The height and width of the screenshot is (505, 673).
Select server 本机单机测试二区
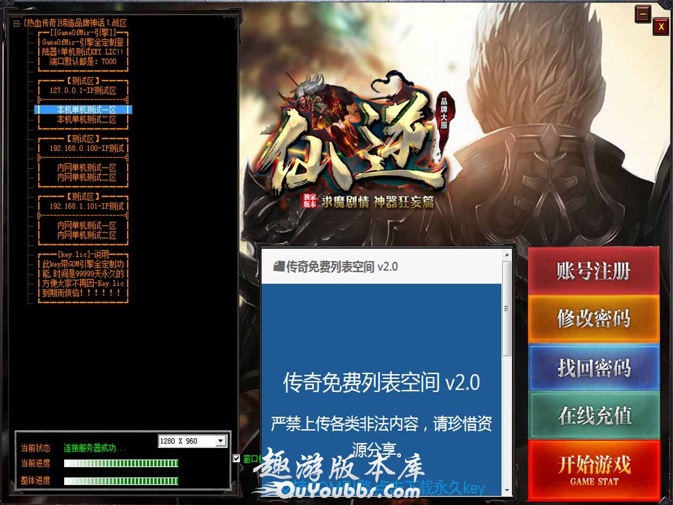tap(86, 120)
